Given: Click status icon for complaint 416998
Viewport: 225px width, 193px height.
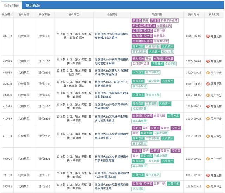Looking at the screenshot, I should [x=208, y=106].
